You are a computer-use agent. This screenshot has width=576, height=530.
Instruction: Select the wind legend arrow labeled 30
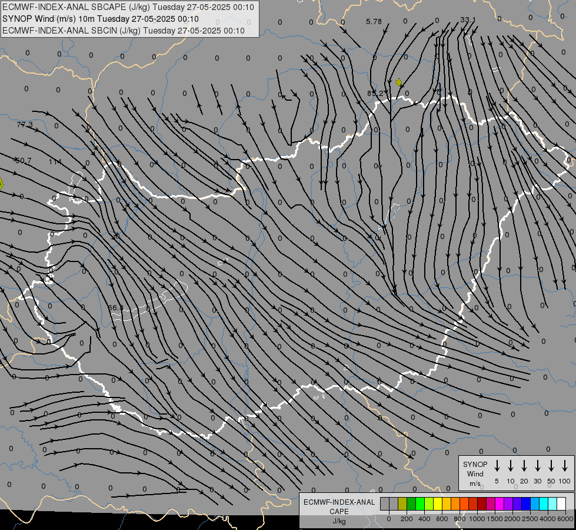click(x=537, y=466)
